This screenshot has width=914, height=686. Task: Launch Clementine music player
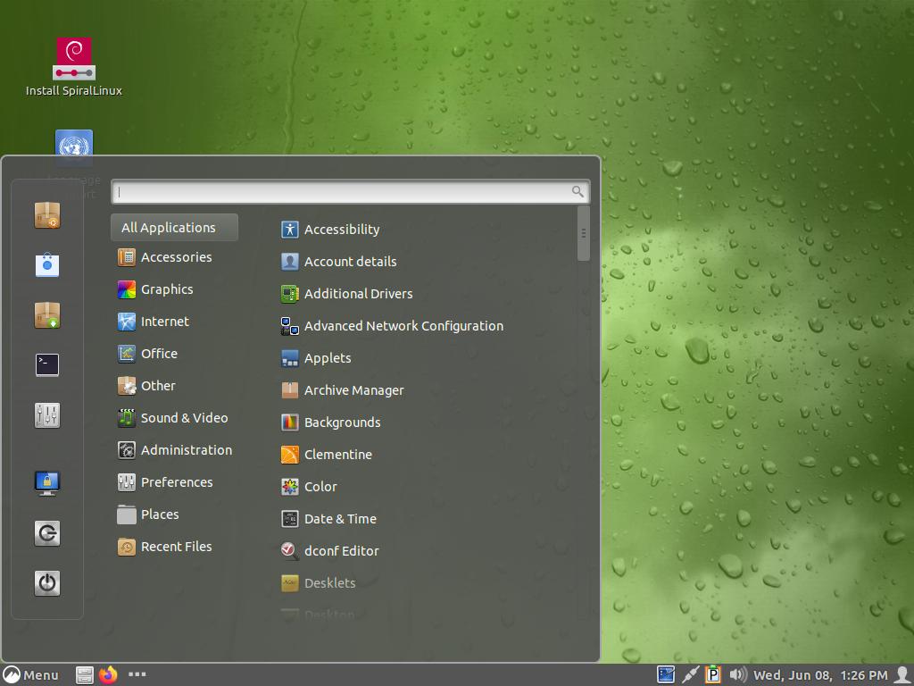pos(326,455)
